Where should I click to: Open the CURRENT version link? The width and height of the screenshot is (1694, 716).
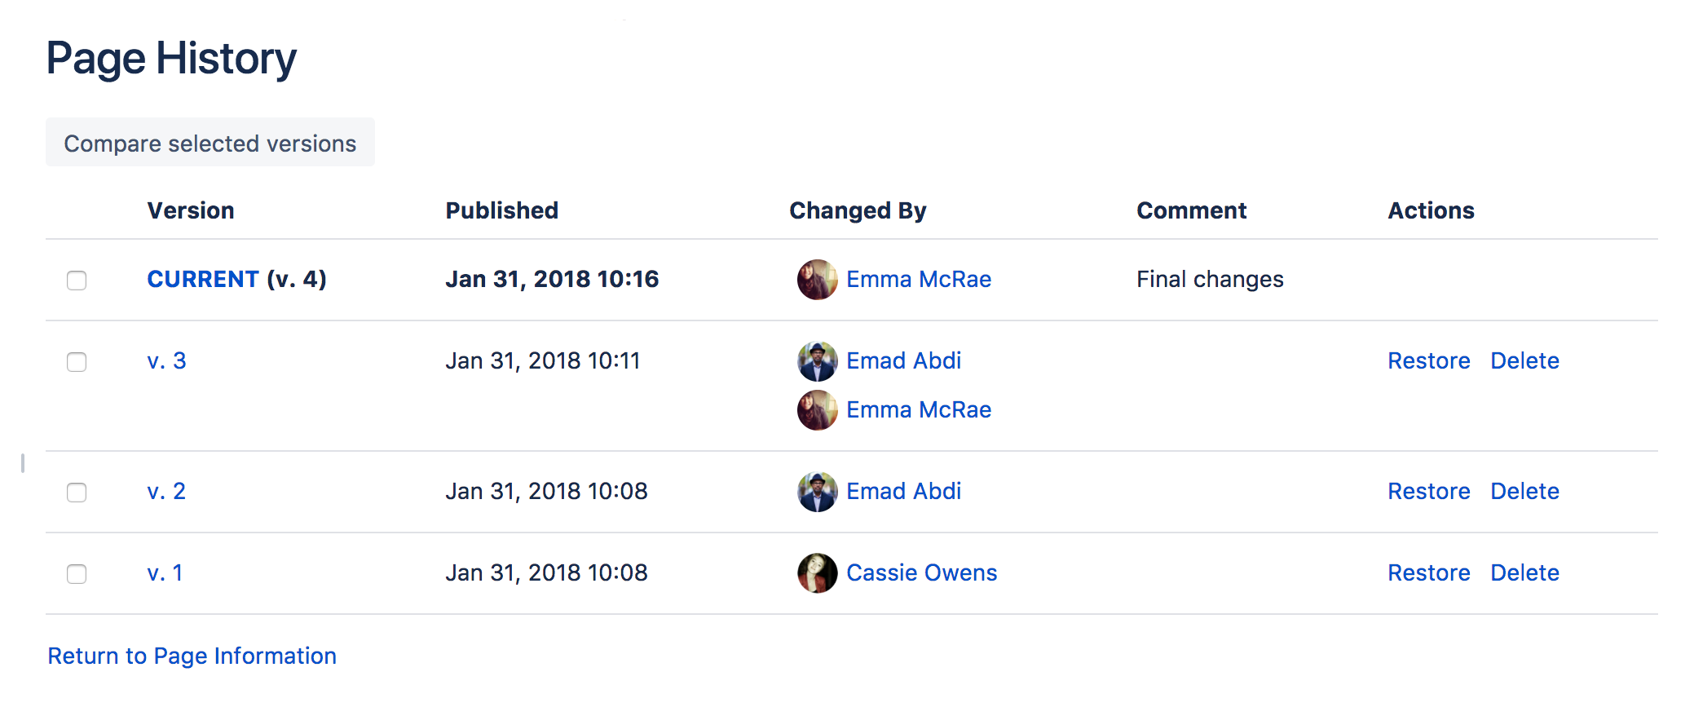click(203, 279)
